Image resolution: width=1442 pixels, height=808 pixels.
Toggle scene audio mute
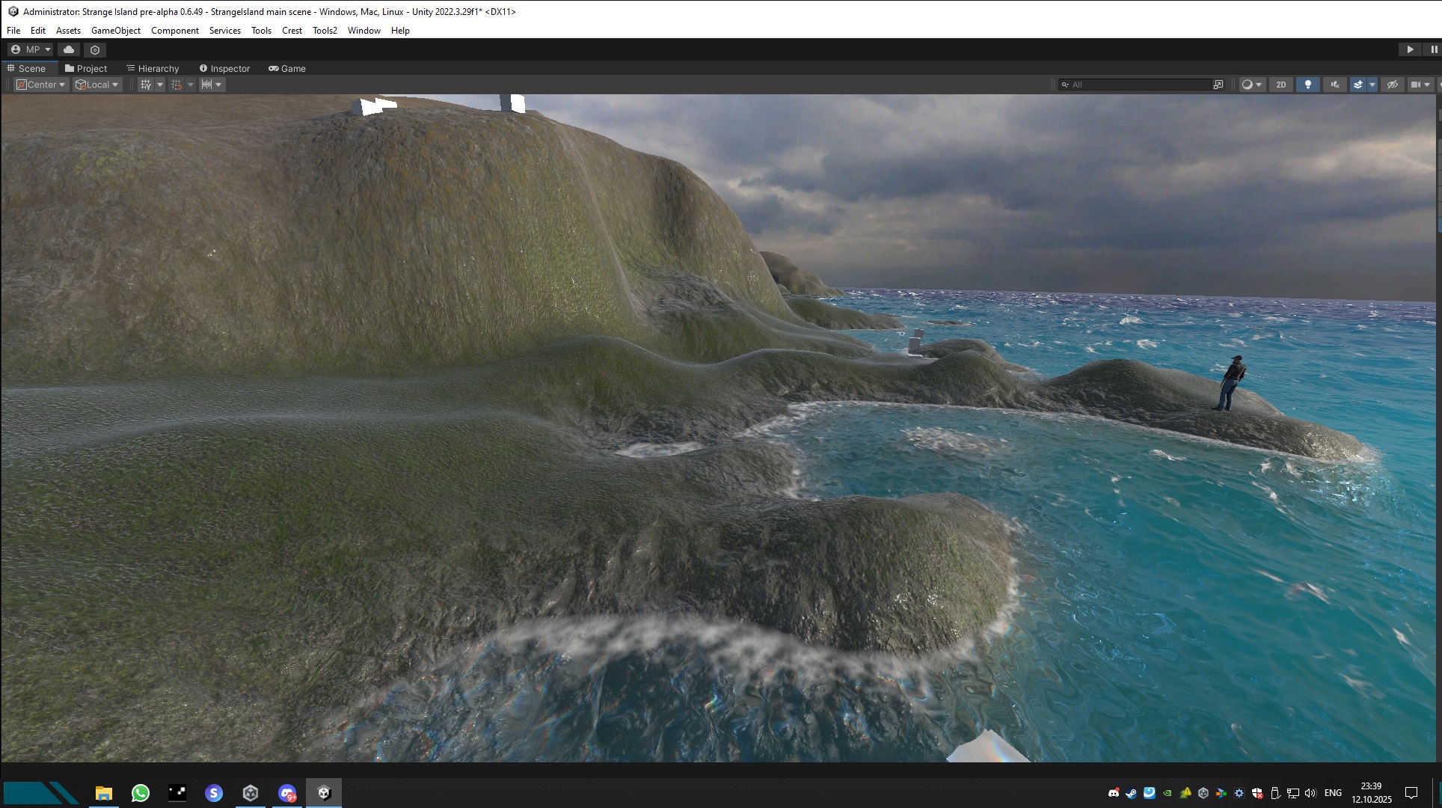1335,85
